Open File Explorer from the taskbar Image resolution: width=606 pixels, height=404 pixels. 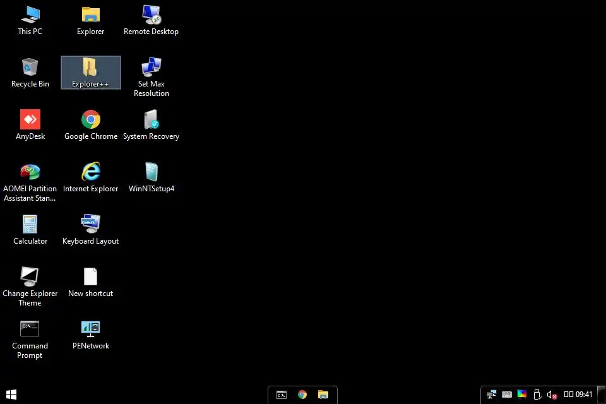[x=323, y=395]
